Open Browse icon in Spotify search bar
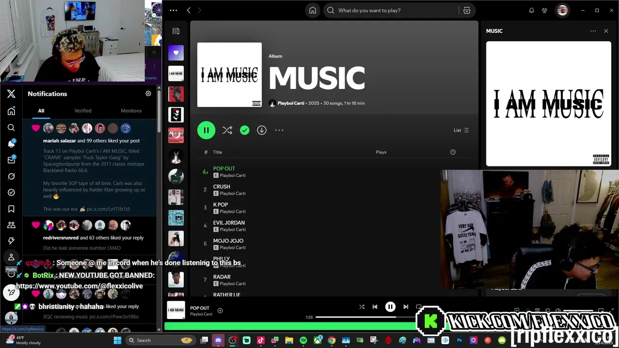The image size is (619, 348). click(467, 10)
